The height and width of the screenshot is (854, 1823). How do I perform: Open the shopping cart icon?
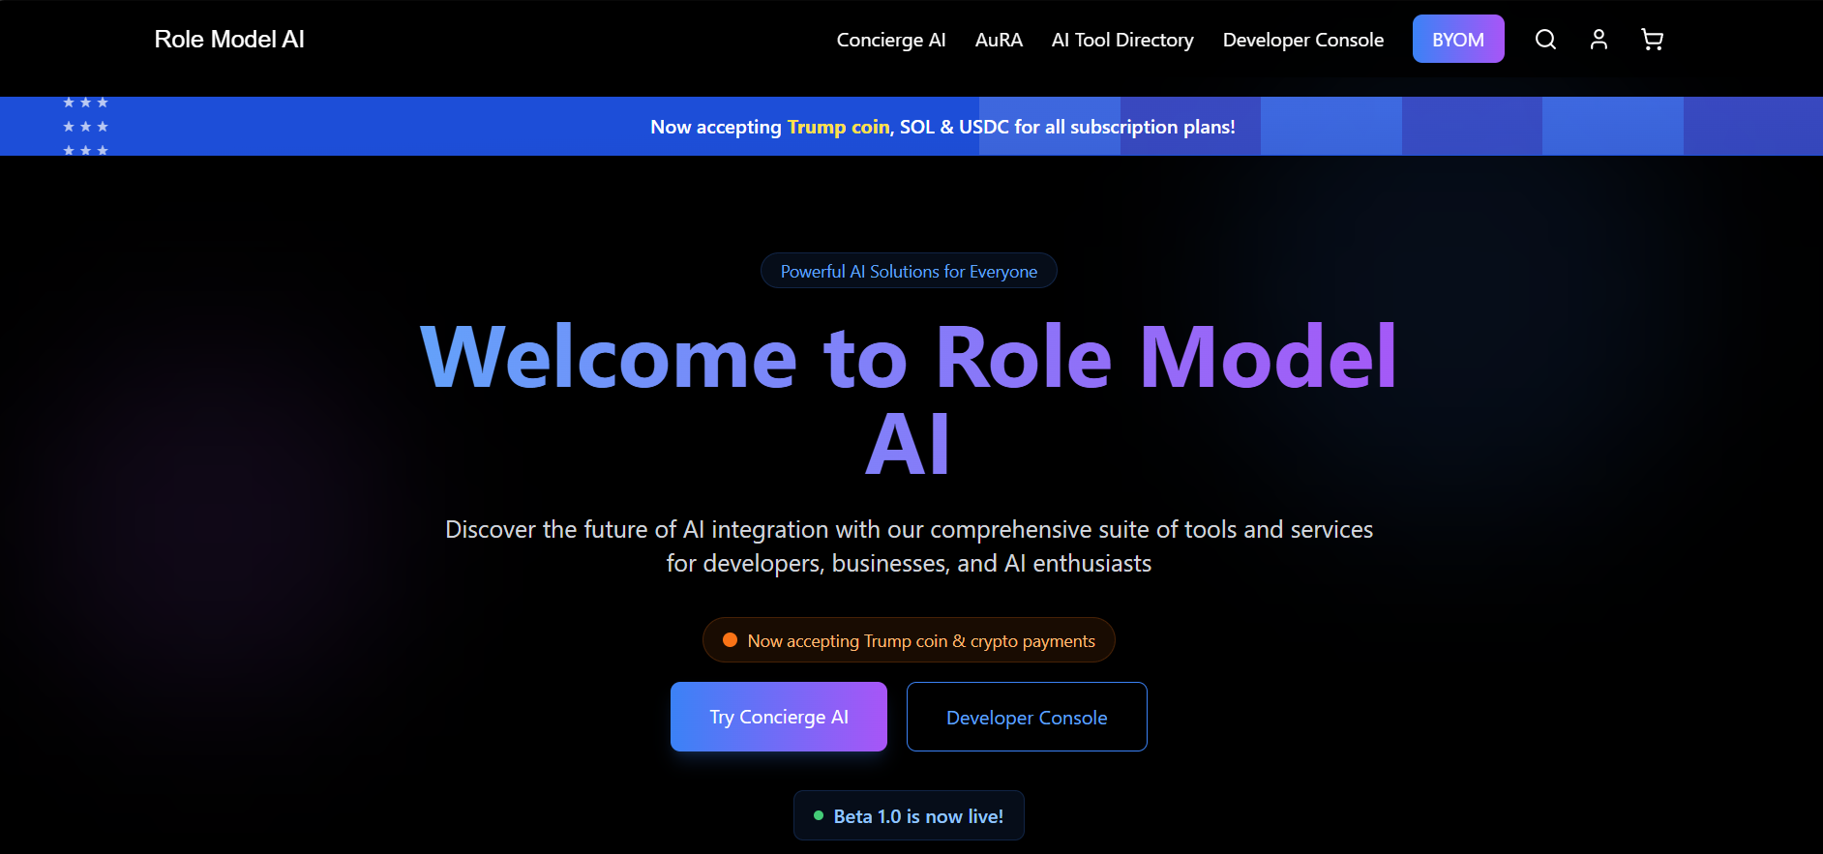click(1652, 40)
